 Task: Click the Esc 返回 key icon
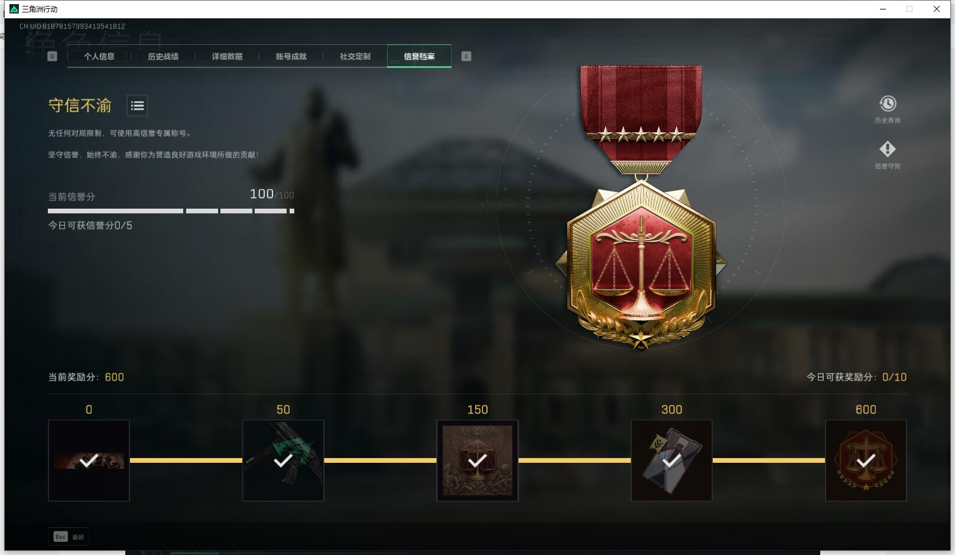60,537
